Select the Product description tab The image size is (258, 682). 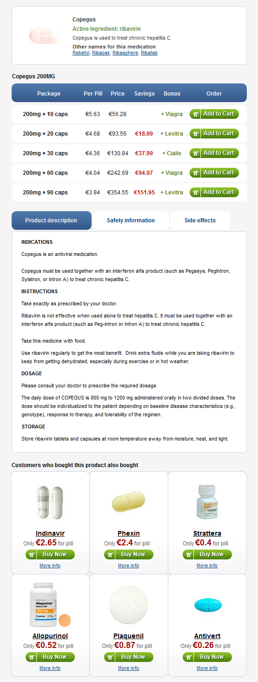pyautogui.click(x=51, y=220)
